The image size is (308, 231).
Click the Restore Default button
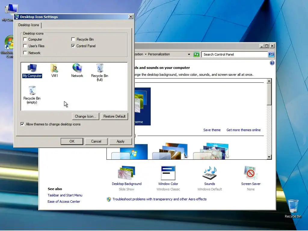pyautogui.click(x=115, y=116)
